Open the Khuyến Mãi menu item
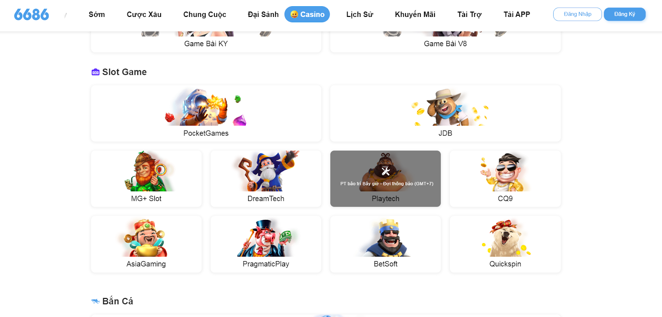 click(415, 14)
